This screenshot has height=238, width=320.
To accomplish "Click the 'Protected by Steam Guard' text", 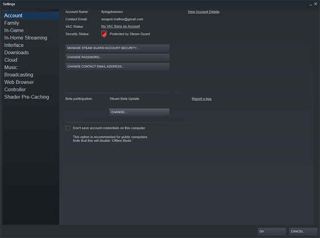I will click(130, 34).
